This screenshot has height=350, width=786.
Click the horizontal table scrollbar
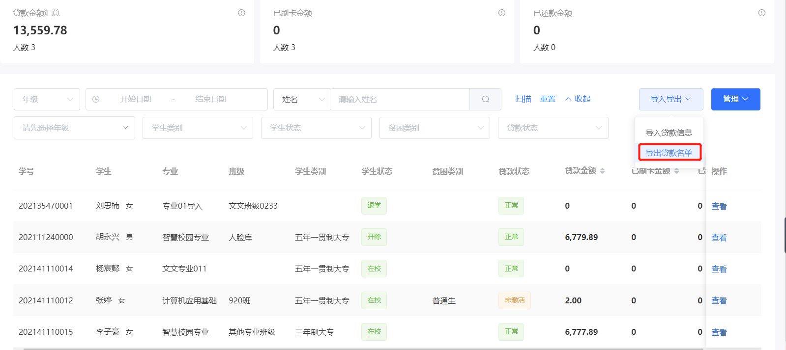click(363, 349)
